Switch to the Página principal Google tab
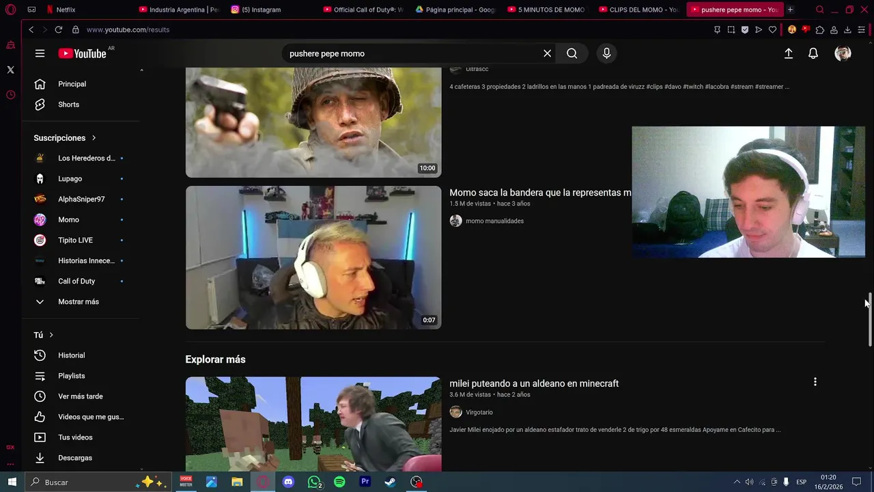 455,10
